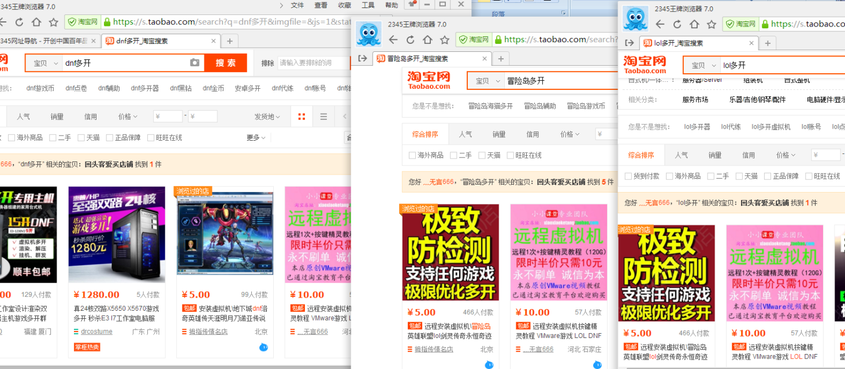Open new tab in 冒险岛 window
The image size is (845, 369).
coord(501,58)
